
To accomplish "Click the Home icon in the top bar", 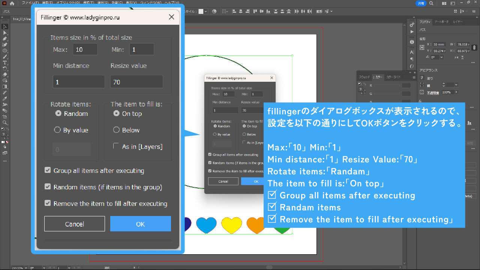I will point(12,3).
